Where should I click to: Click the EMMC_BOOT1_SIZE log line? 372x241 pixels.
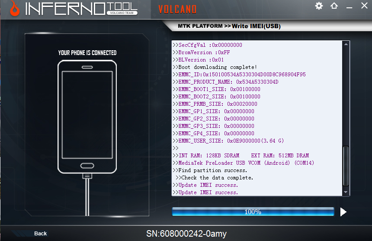(x=216, y=89)
